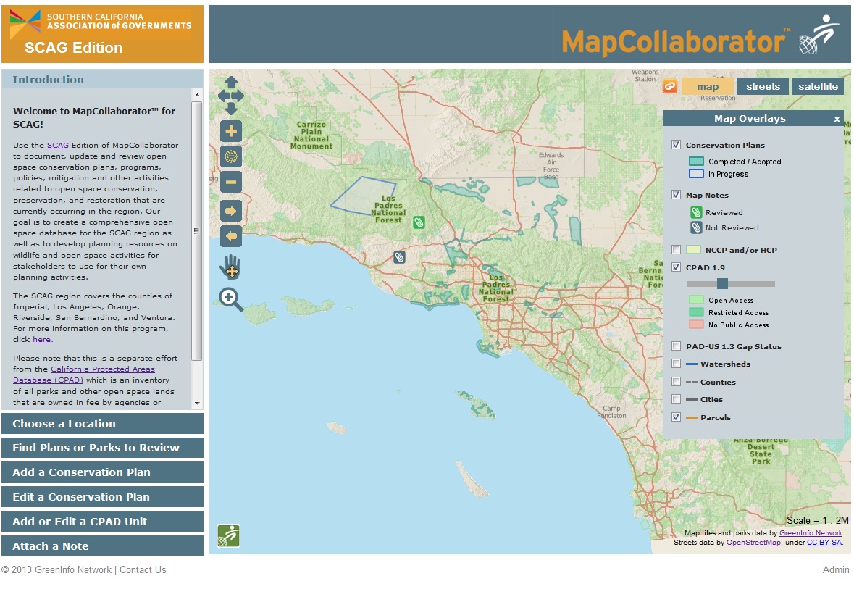854x589 pixels.
Task: Click the In Progress color swatch
Action: click(696, 174)
